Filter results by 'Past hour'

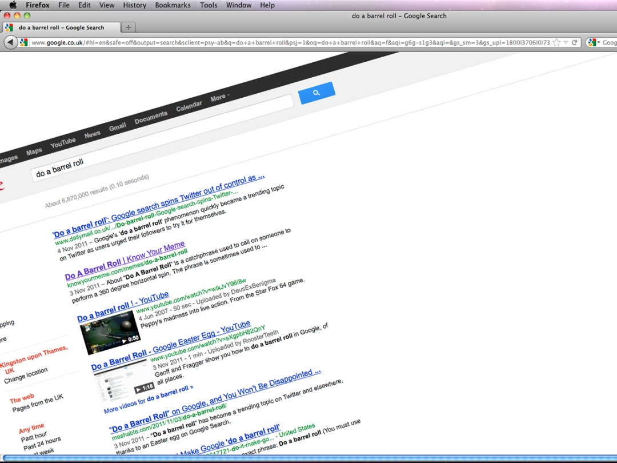(x=34, y=437)
